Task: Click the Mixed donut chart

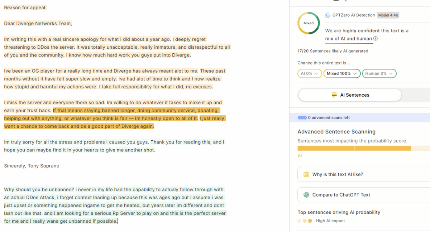Action: (309, 23)
